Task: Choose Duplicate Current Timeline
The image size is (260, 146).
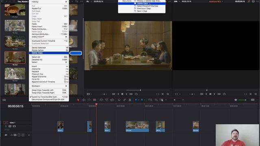Action: tap(49, 41)
